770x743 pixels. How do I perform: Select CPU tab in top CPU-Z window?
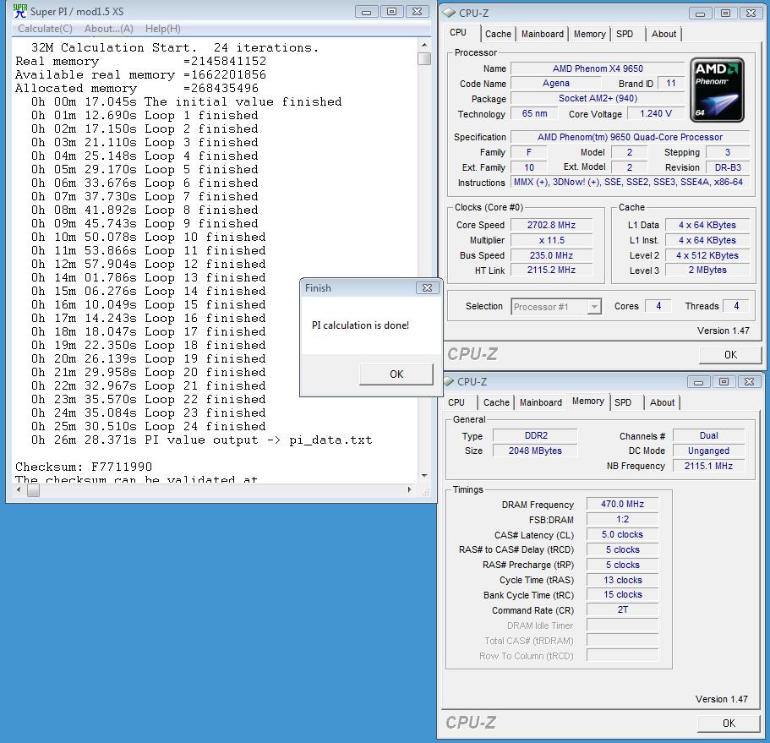pos(458,32)
